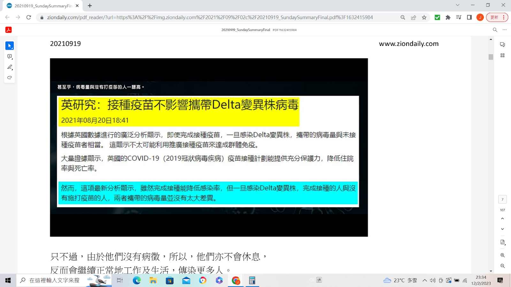Bookmark this page with star
Image resolution: width=511 pixels, height=287 pixels.
point(424,18)
